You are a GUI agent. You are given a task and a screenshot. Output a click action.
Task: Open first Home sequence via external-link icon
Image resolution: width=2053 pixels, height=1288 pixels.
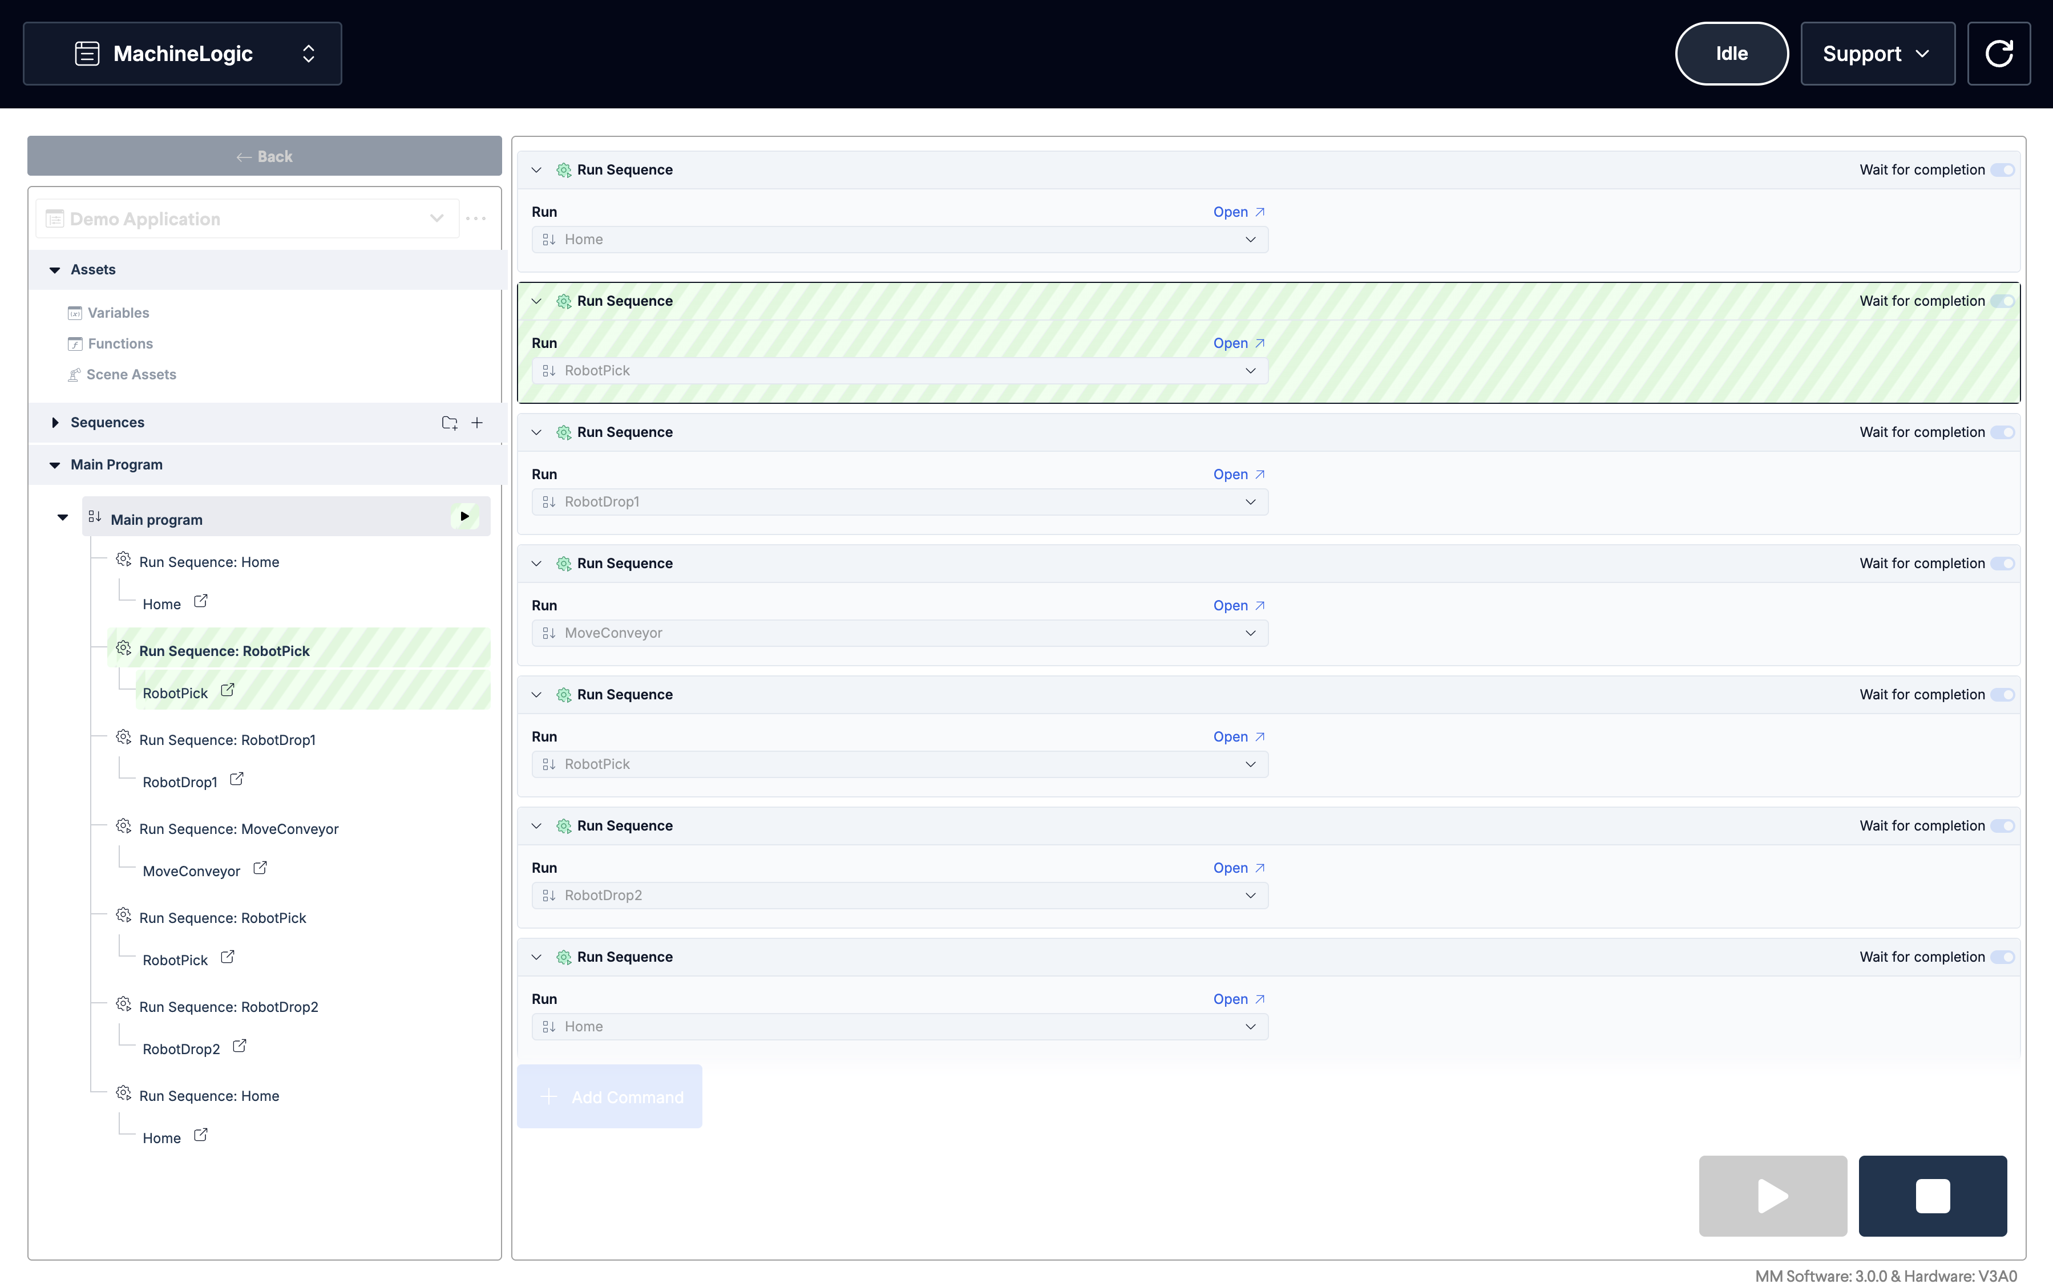[201, 601]
